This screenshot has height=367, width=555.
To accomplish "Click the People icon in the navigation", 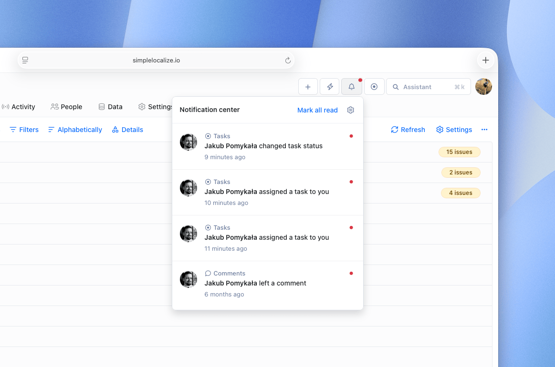I will click(x=54, y=106).
